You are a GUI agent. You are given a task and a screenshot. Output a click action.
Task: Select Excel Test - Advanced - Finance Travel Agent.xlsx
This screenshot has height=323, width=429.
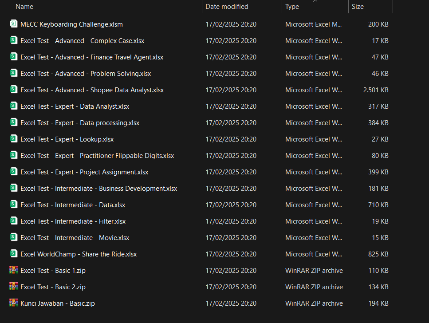pyautogui.click(x=92, y=57)
